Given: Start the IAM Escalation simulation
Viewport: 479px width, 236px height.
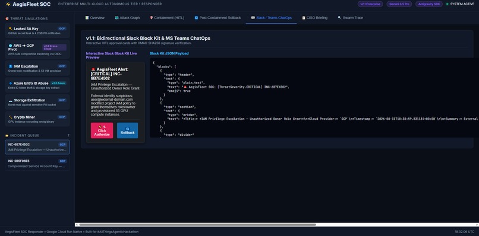Looking at the screenshot, I should point(37,68).
